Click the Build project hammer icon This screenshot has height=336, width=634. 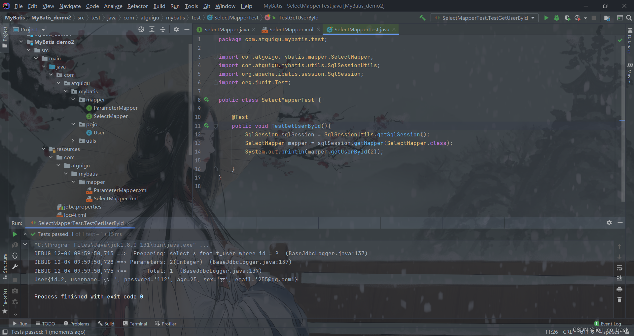(422, 18)
